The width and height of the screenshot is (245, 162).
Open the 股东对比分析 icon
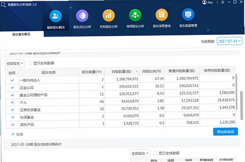(82, 16)
